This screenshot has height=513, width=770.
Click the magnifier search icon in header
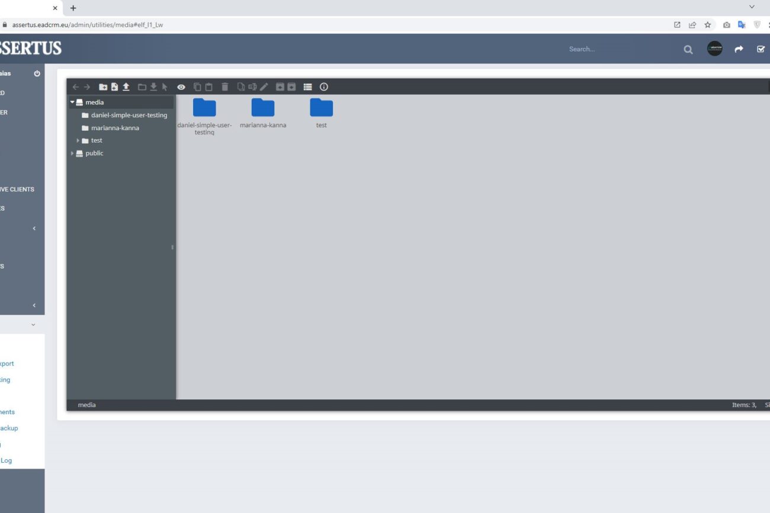(688, 50)
